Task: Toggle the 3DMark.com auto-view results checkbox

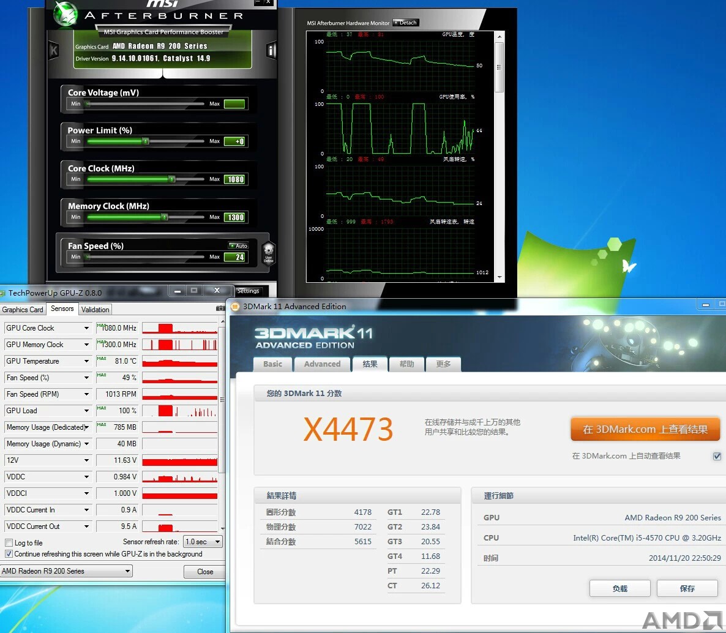Action: (717, 456)
